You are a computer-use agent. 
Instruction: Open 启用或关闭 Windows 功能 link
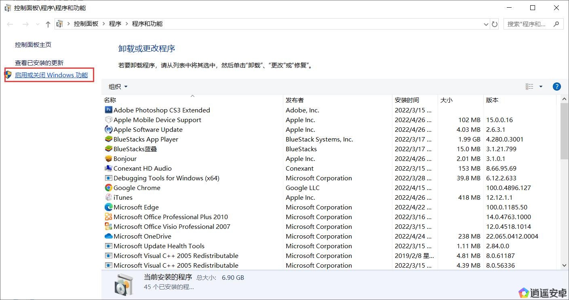tap(51, 75)
